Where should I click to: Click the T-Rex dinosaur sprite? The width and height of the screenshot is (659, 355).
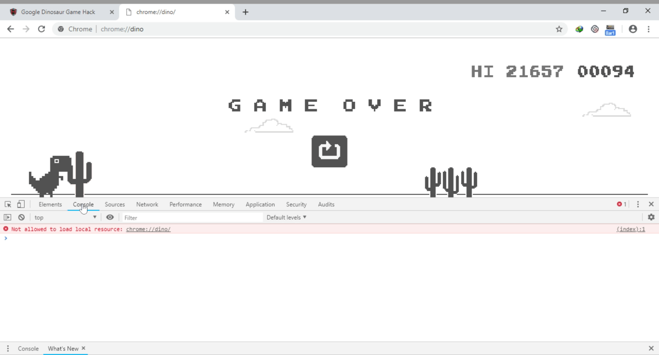[x=50, y=176]
